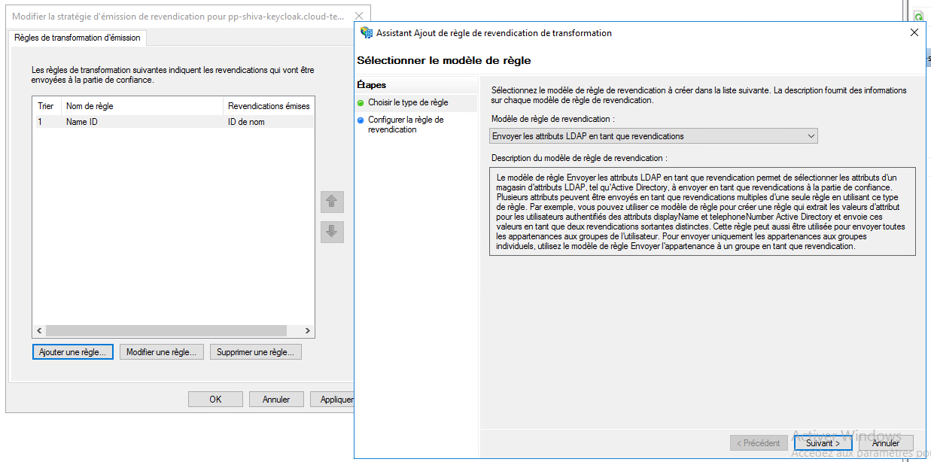
Task: Click blue bullet beside Configurer la règle
Action: [x=361, y=120]
